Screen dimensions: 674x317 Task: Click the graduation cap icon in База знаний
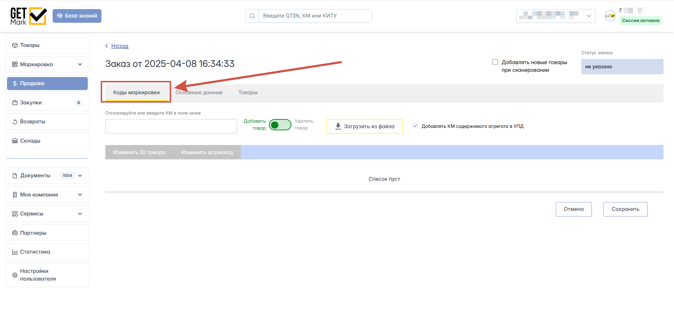pos(60,16)
